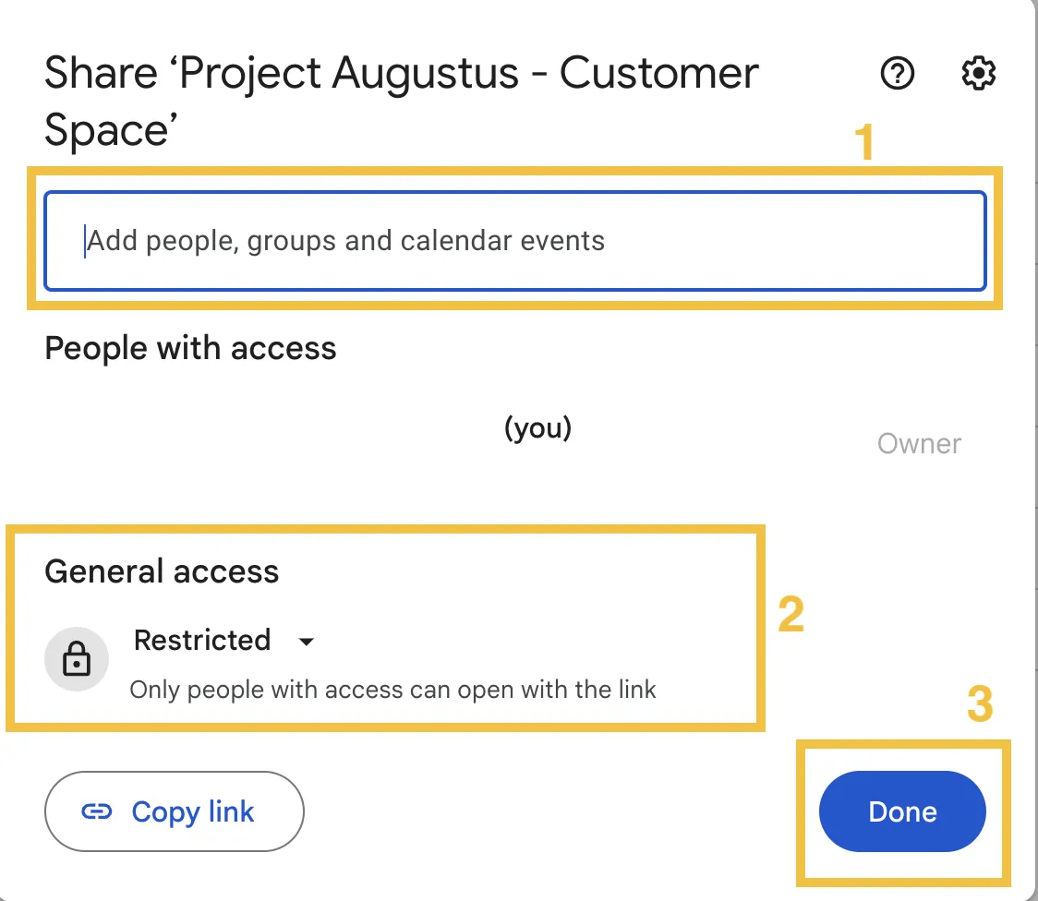Click the People with access heading
1038x901 pixels.
pos(190,348)
